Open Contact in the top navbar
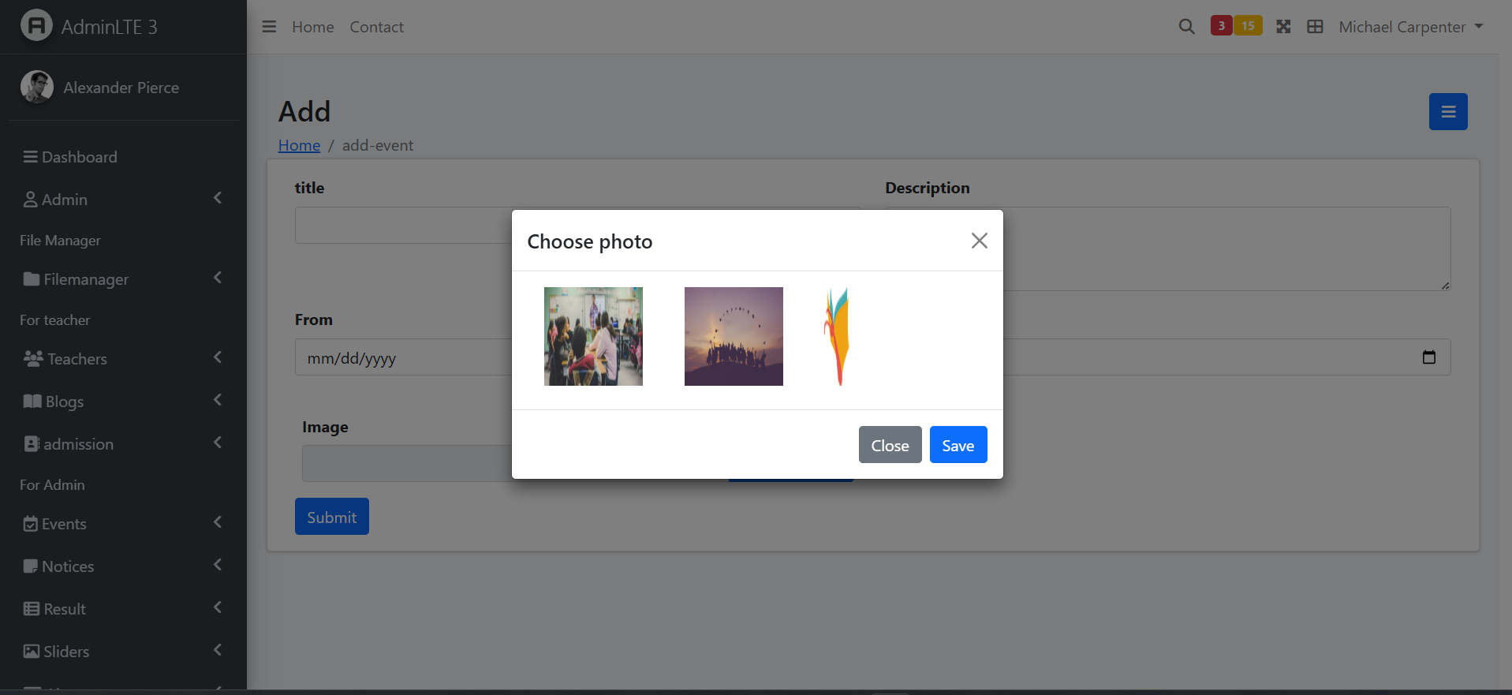The height and width of the screenshot is (695, 1512). pos(377,27)
